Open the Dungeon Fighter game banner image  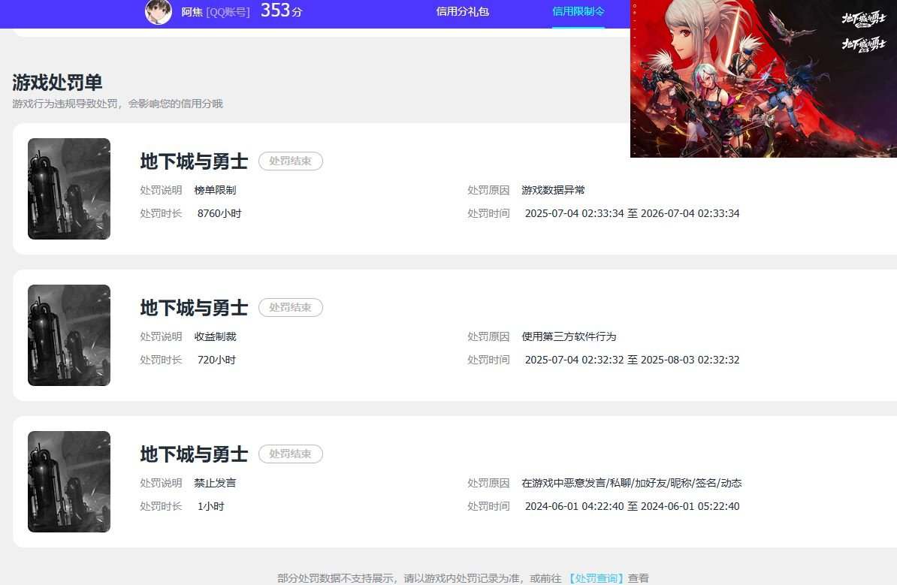[x=763, y=78]
